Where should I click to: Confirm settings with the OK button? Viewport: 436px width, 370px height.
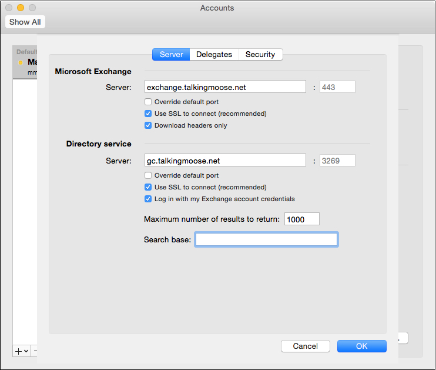point(362,346)
